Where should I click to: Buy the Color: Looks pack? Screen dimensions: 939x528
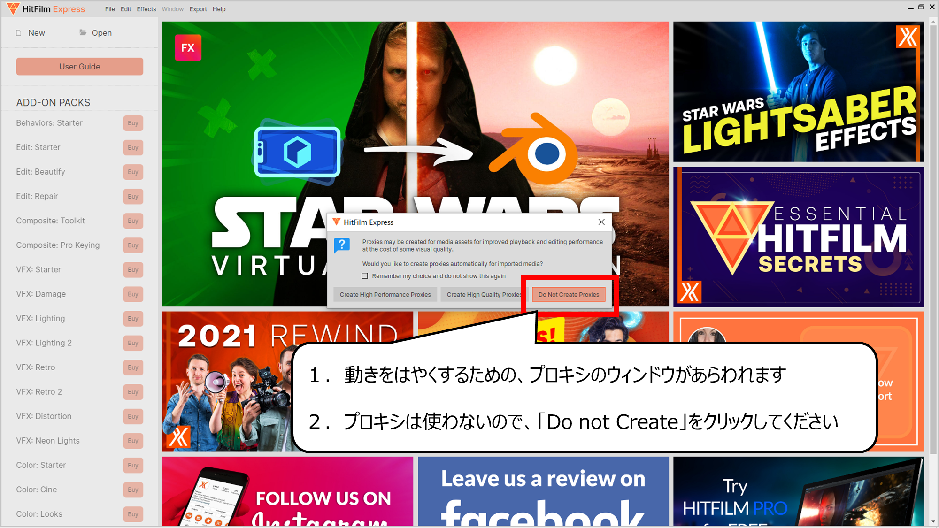click(x=133, y=514)
